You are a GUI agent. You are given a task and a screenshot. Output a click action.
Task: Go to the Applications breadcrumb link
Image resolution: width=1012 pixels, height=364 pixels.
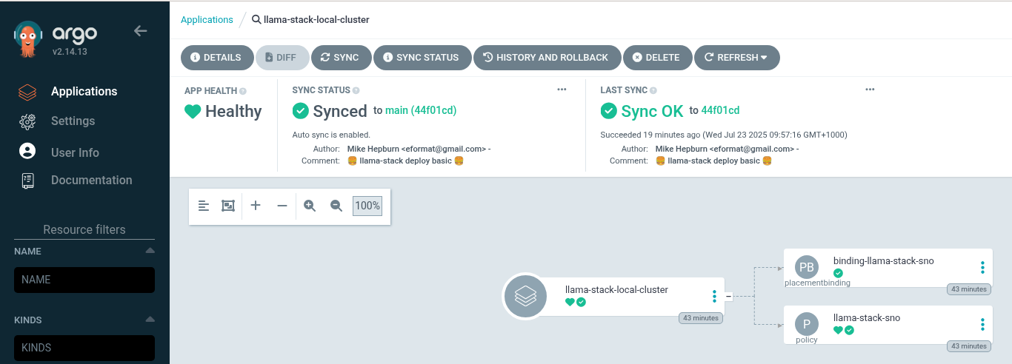(207, 20)
